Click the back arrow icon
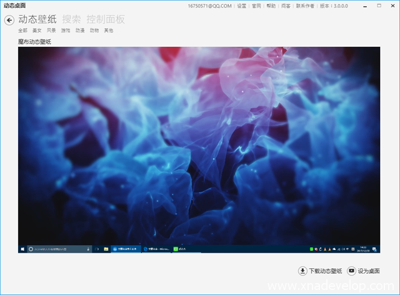This screenshot has height=295, width=400. [9, 20]
